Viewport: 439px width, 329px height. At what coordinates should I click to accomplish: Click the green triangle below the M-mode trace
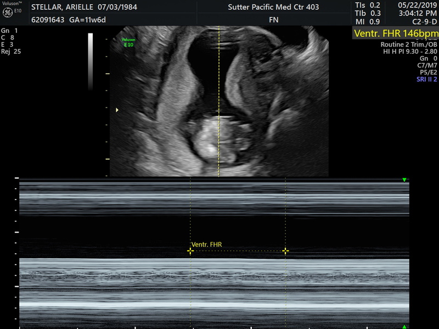point(404,326)
